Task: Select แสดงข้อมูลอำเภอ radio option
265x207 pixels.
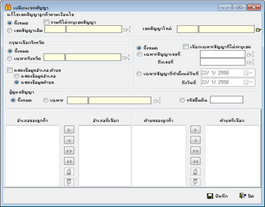Action: click(x=16, y=76)
